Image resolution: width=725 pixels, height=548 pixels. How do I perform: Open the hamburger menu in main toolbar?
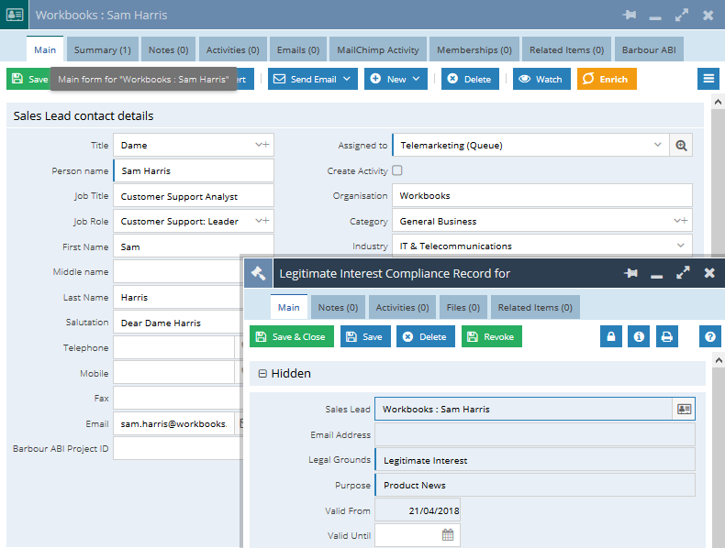(708, 79)
